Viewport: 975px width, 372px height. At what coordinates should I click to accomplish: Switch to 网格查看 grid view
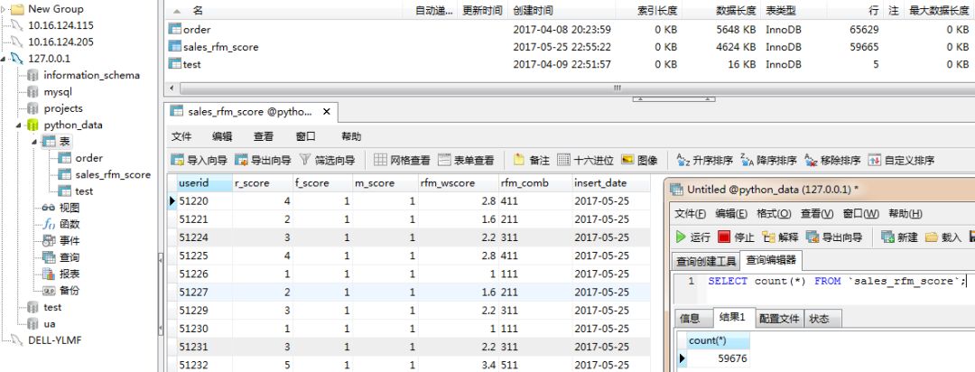(x=402, y=160)
